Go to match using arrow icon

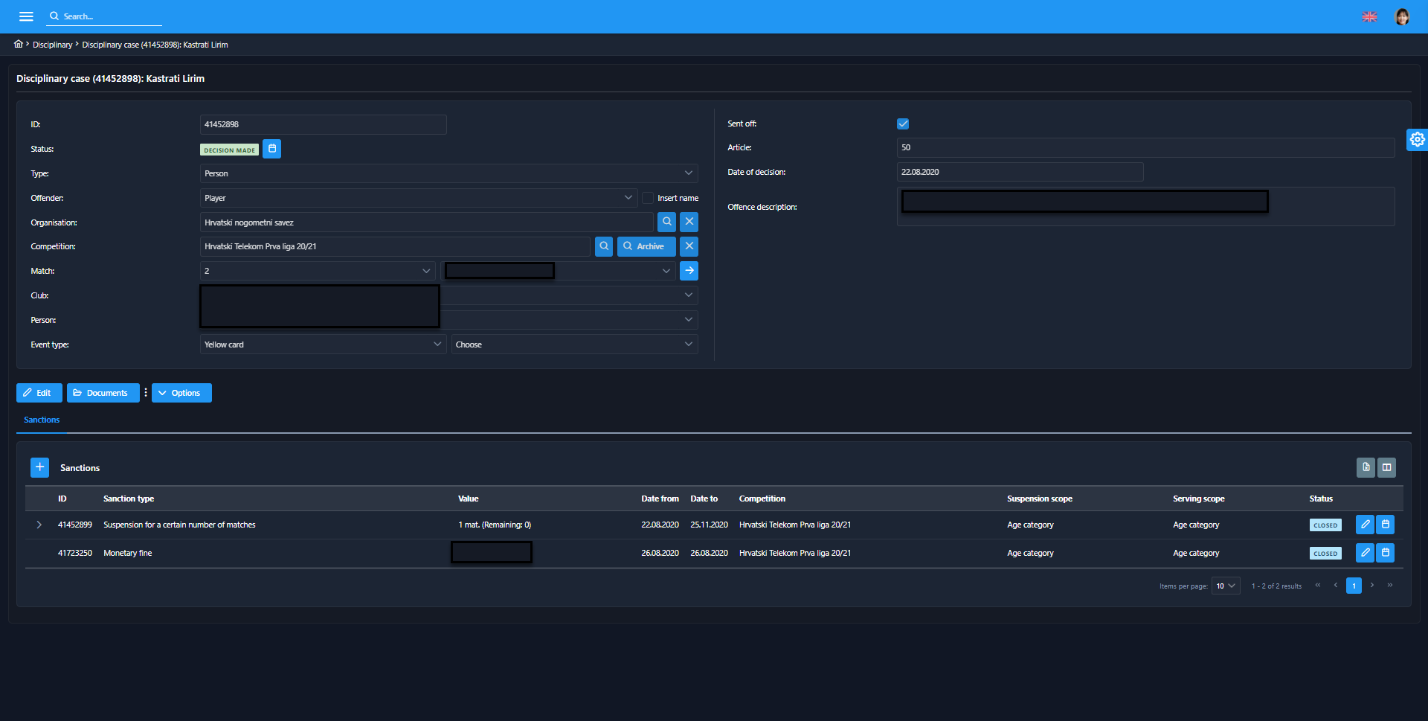click(x=689, y=271)
